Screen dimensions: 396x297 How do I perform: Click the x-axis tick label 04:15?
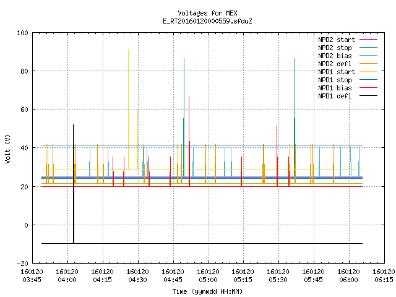point(102,280)
